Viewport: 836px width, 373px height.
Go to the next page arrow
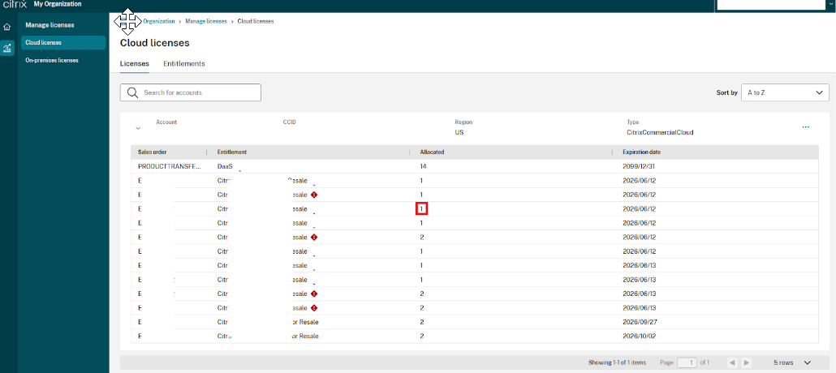tap(746, 362)
